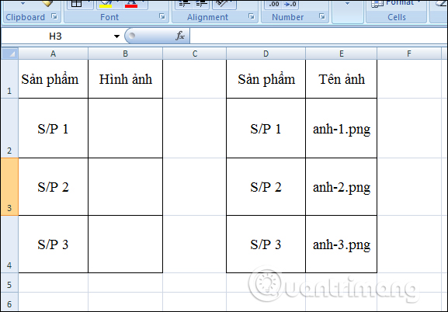Select the row 3 header

(9, 186)
